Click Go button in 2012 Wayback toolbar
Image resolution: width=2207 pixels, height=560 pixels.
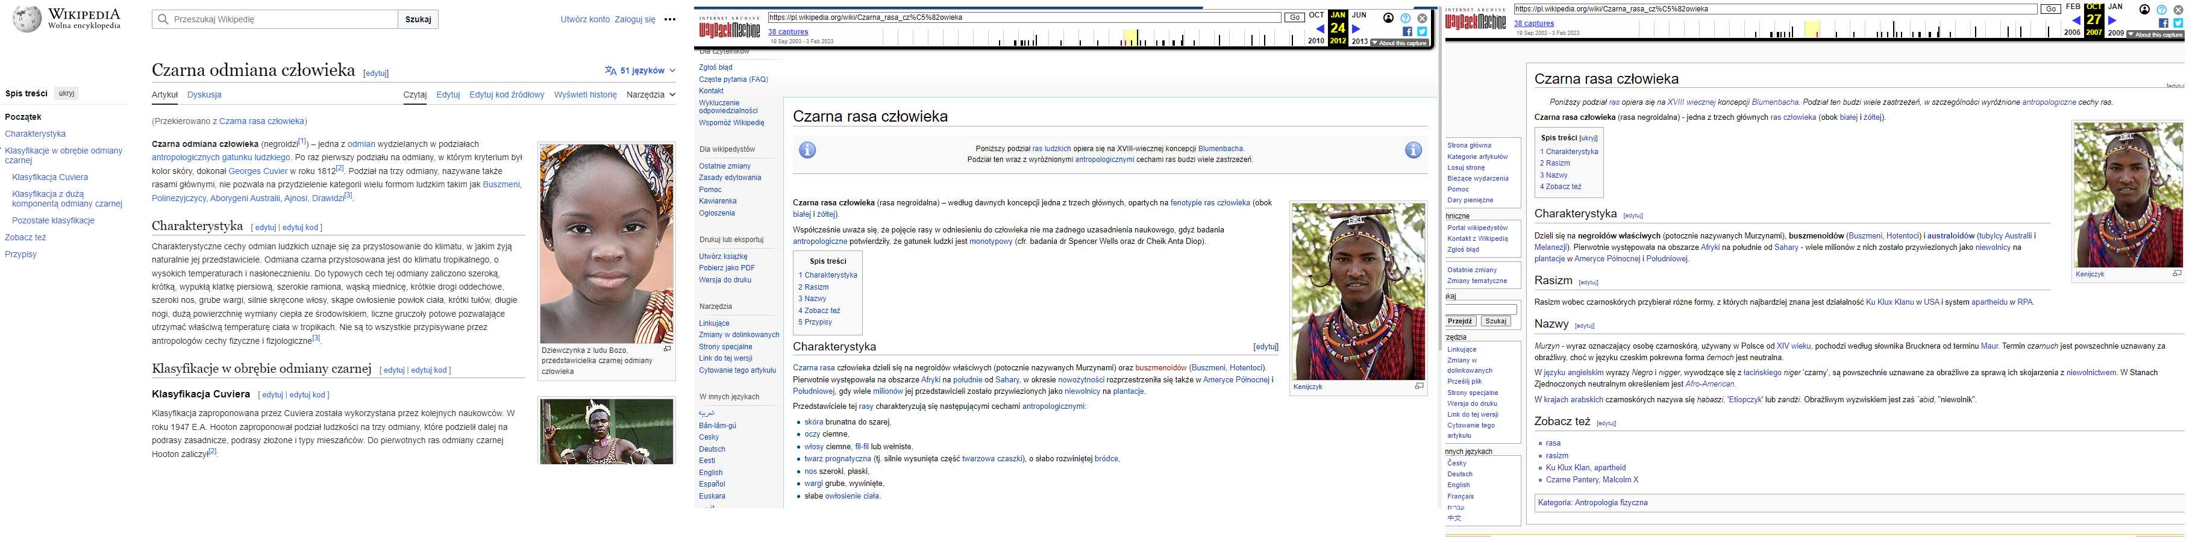click(x=1295, y=18)
